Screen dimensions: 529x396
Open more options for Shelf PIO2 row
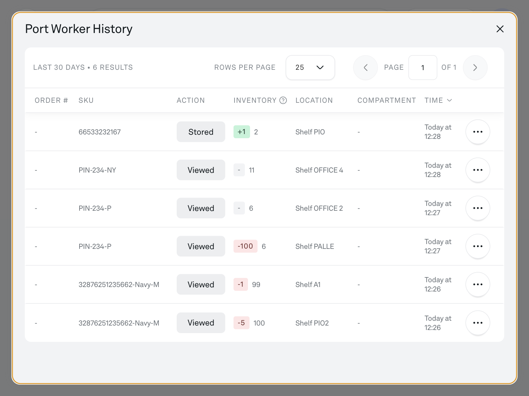pos(478,323)
